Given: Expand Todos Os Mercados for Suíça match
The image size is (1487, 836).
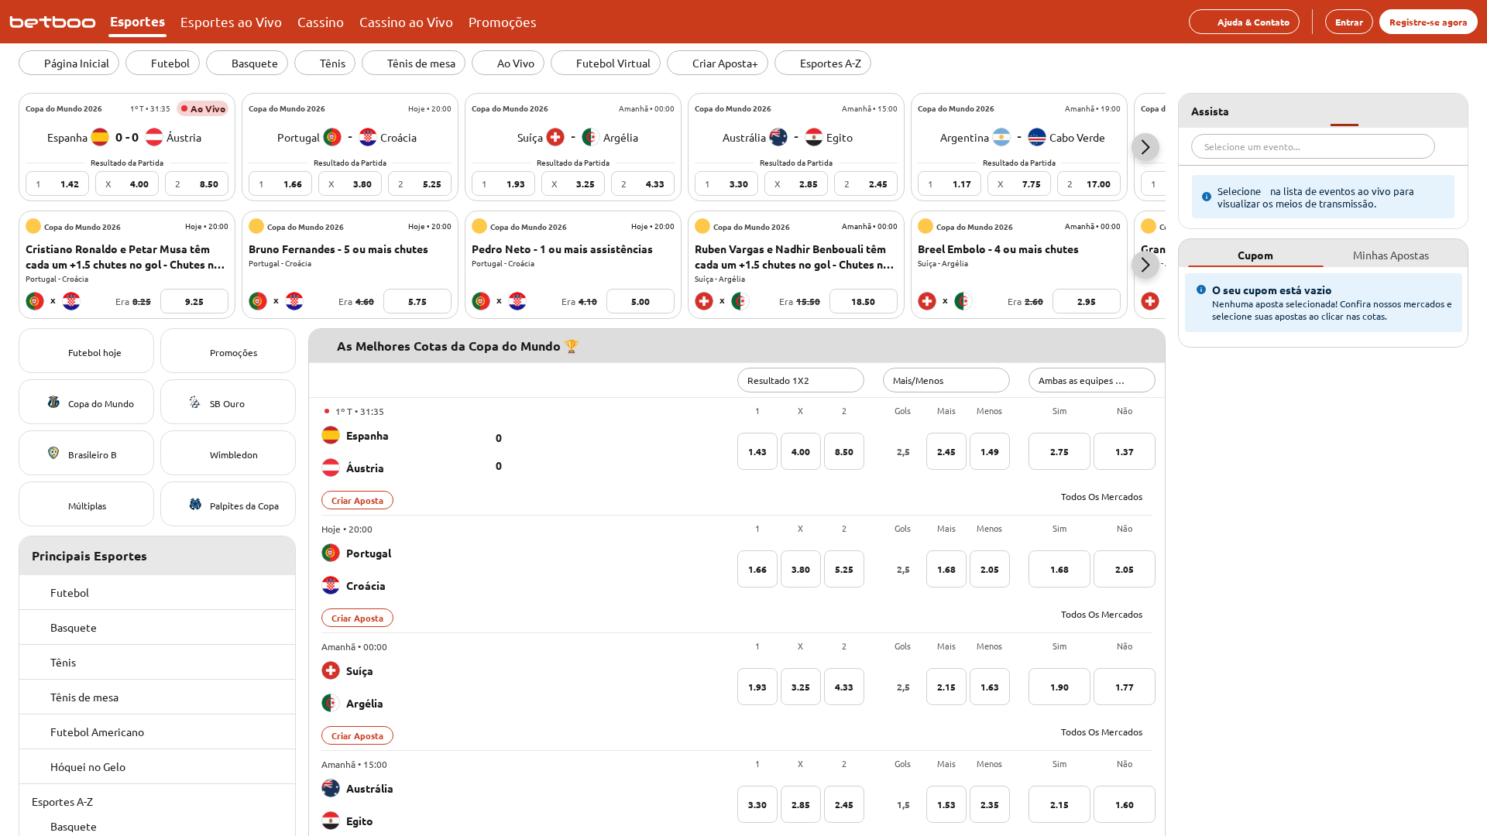Looking at the screenshot, I should (x=1101, y=732).
